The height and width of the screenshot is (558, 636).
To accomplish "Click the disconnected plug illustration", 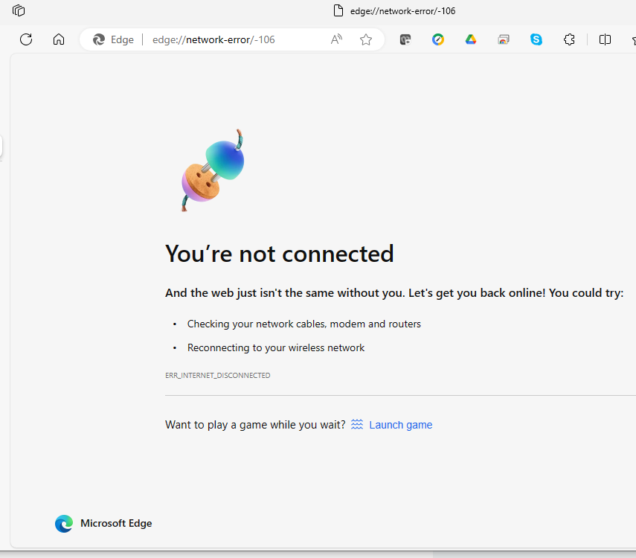I will point(213,170).
